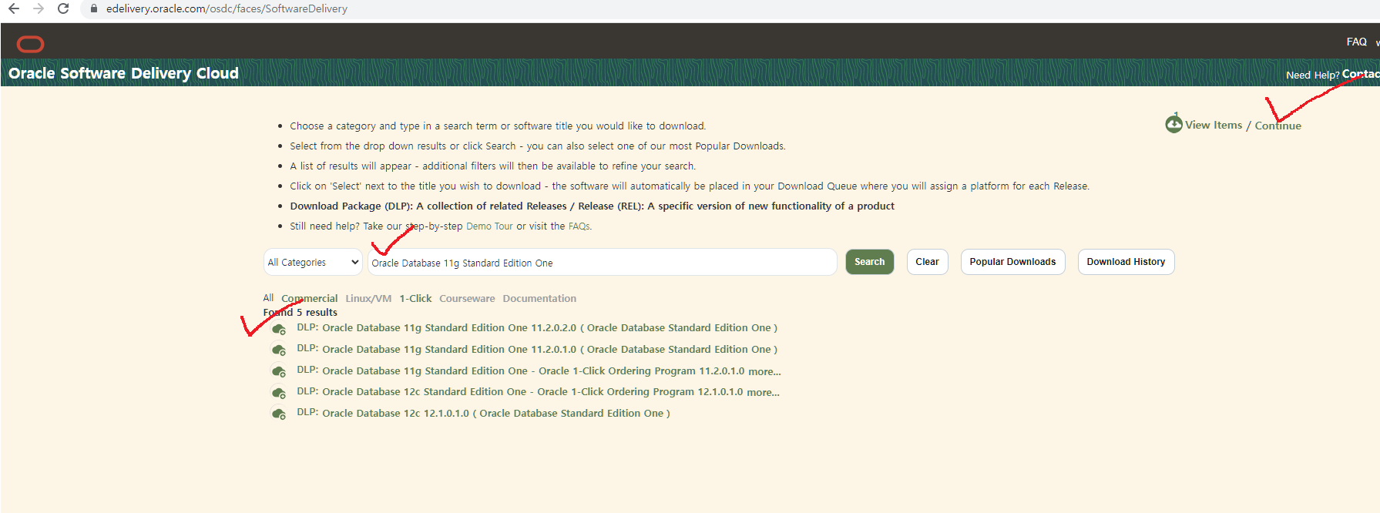
Task: Open Popular Downloads
Action: coord(1012,262)
